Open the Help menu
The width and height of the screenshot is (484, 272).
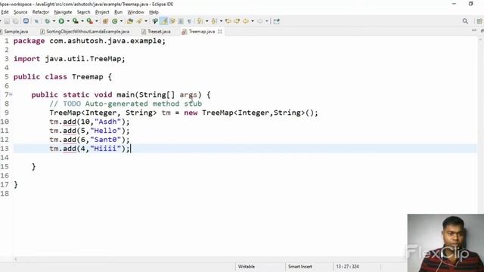[x=154, y=12]
